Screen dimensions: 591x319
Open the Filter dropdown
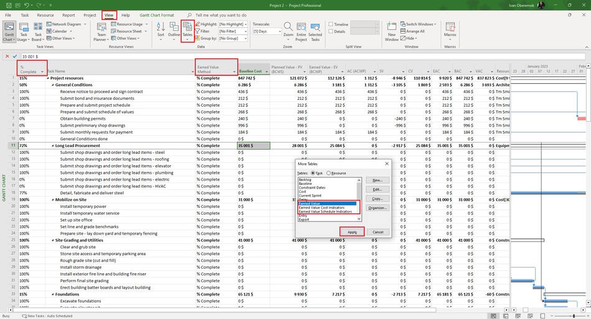(x=246, y=31)
